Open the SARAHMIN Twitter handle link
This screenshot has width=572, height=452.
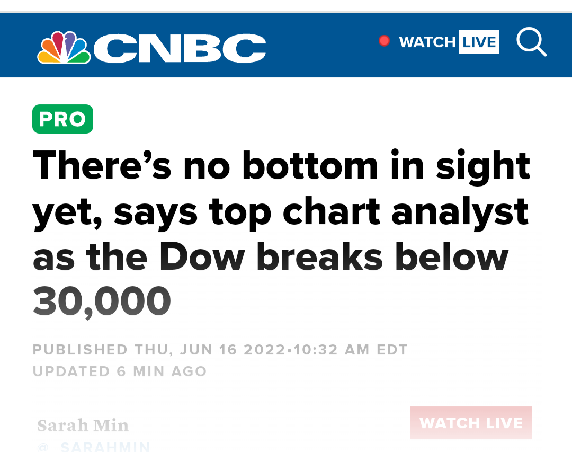click(105, 447)
